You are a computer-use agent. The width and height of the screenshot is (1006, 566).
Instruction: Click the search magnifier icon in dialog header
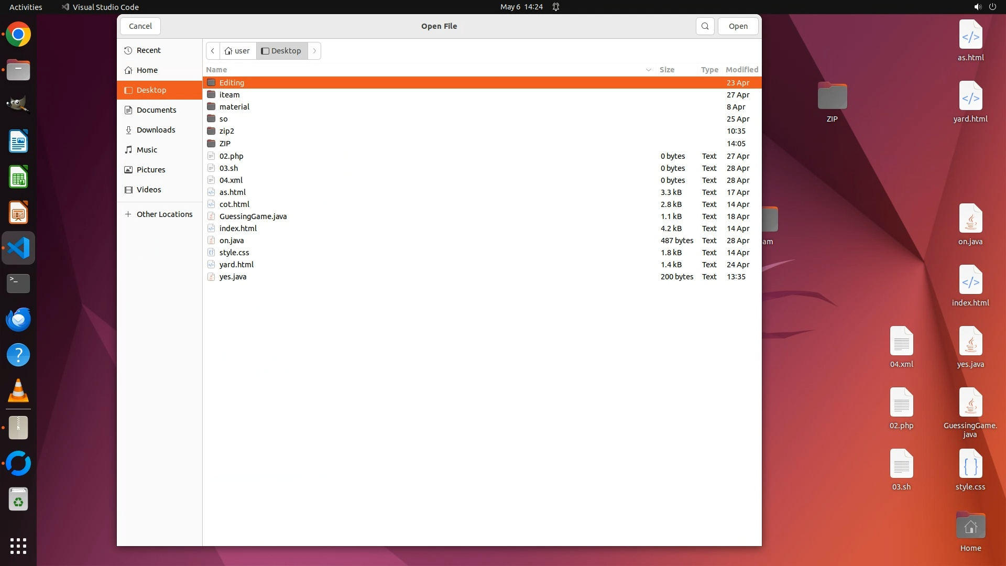tap(705, 26)
